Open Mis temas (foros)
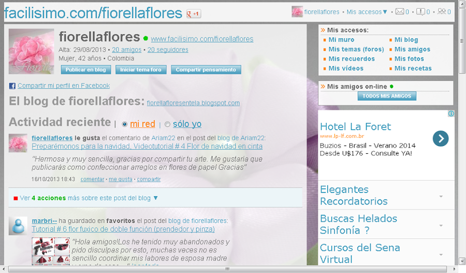466x273 pixels. point(356,49)
